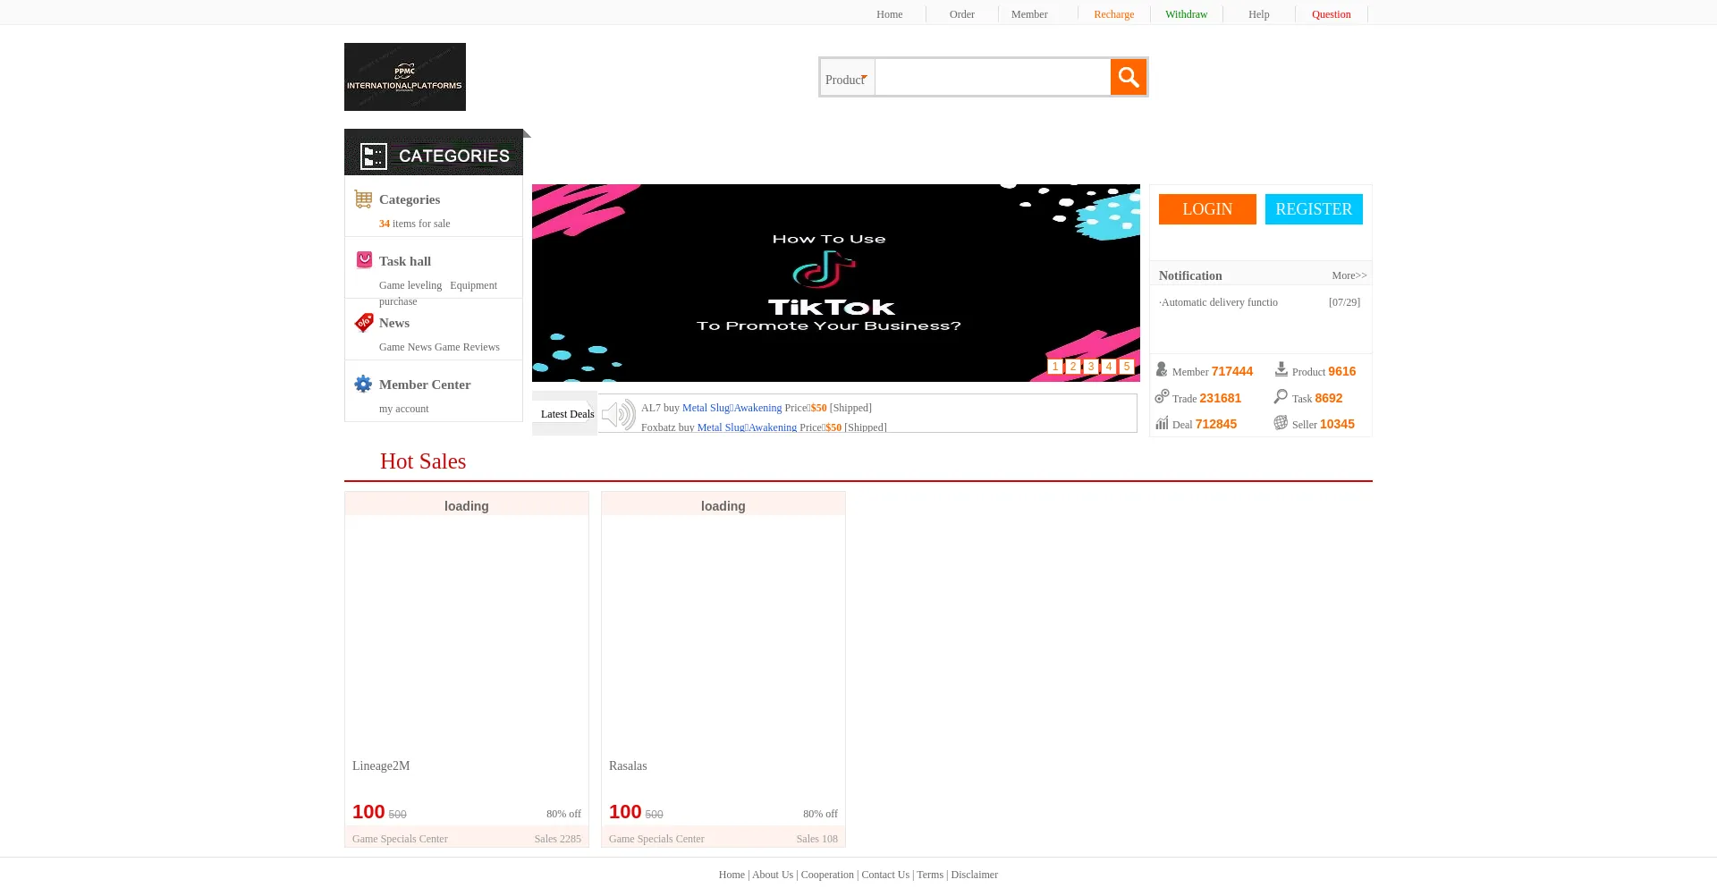Viewport: 1717px width, 888px height.
Task: Open Help in the top navigation
Action: [x=1258, y=14]
